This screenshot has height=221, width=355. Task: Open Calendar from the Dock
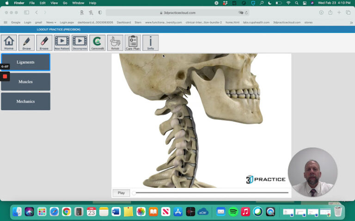(x=91, y=212)
